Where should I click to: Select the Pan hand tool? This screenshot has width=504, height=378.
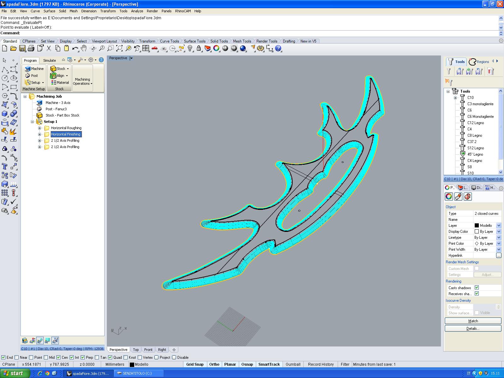coord(83,48)
